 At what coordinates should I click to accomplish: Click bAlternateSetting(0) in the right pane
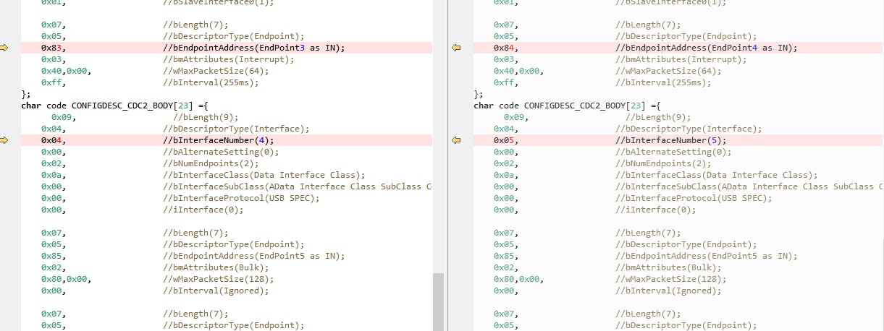click(673, 152)
